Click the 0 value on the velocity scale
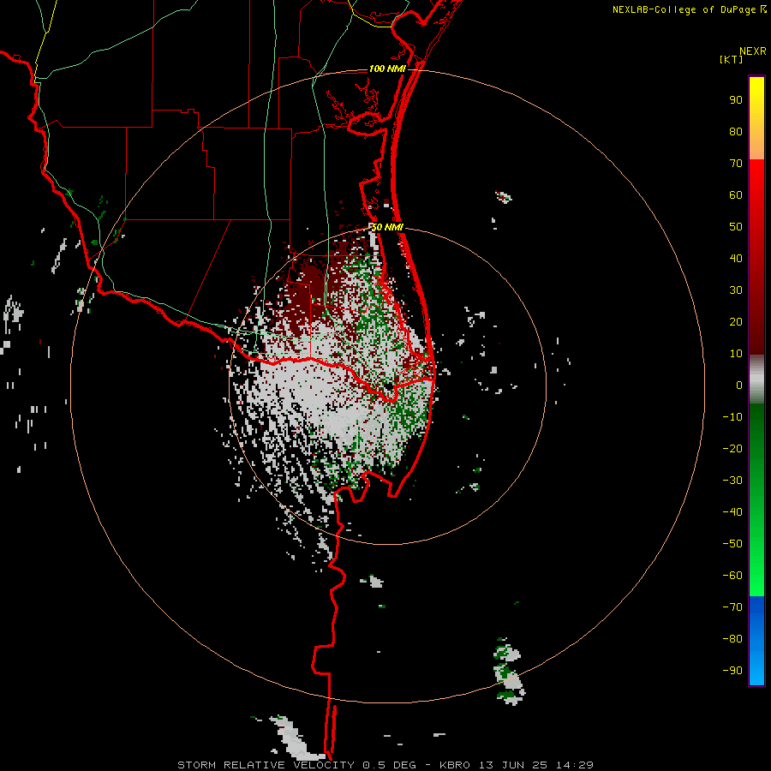 coord(739,385)
